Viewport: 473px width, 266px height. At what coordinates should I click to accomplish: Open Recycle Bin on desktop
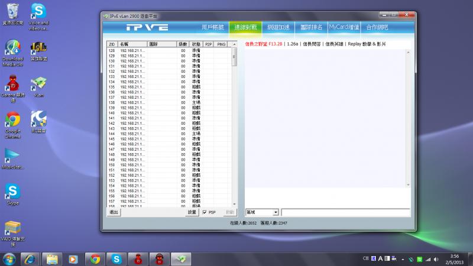coord(12,12)
